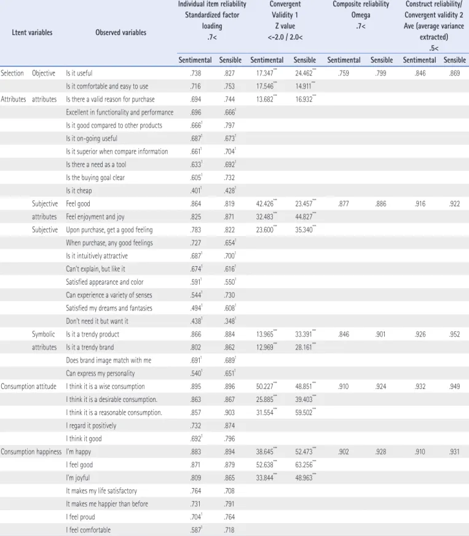The height and width of the screenshot is (536, 469).
Task: Select 'Is it good compared to other products'
Action: [114, 125]
